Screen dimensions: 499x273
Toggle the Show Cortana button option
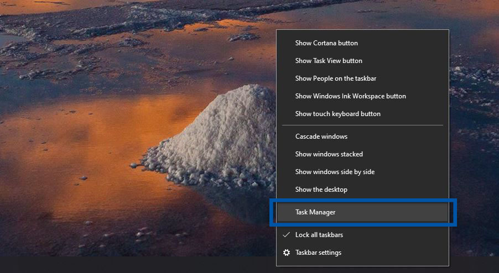[326, 43]
